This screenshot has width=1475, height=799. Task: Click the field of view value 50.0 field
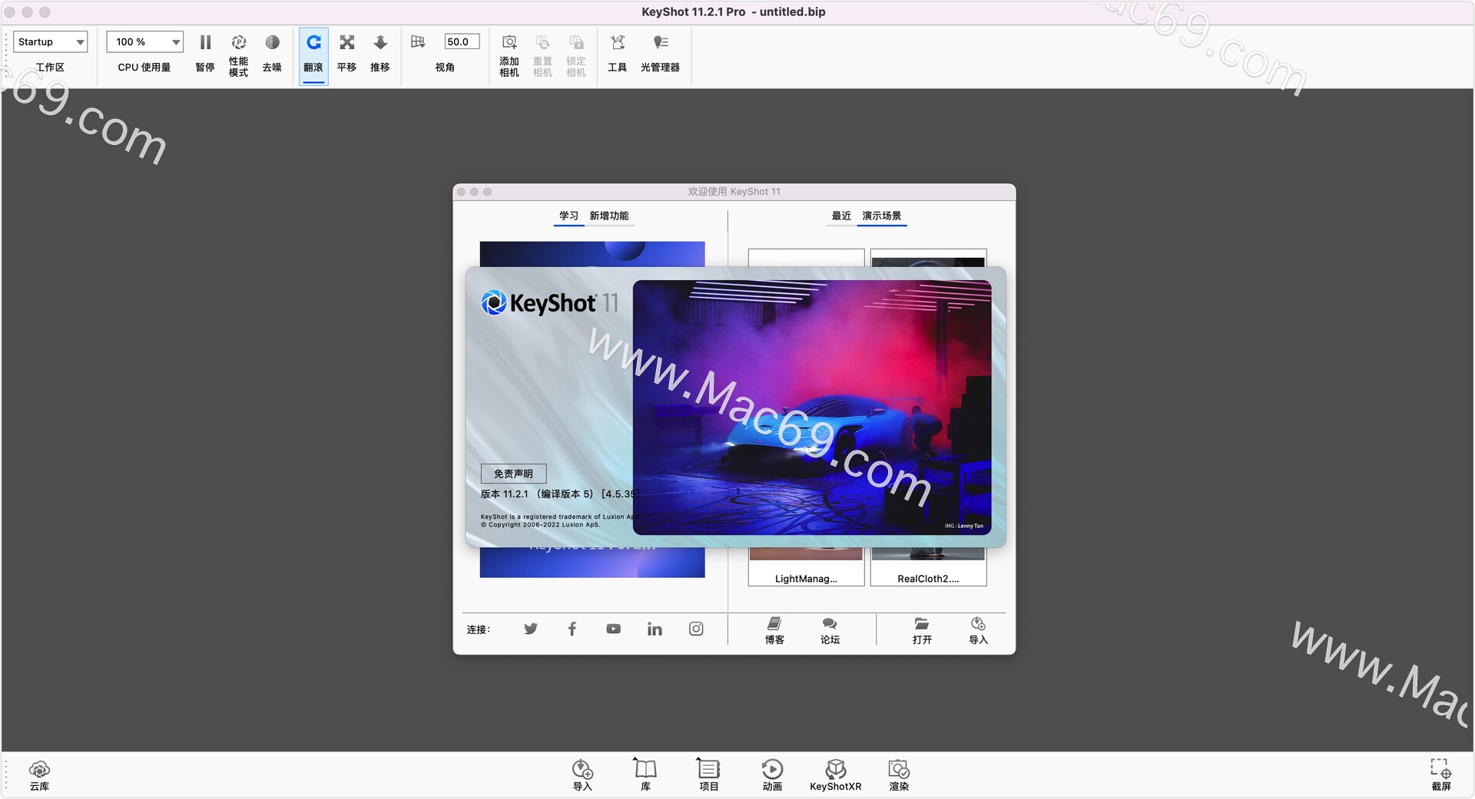coord(462,42)
